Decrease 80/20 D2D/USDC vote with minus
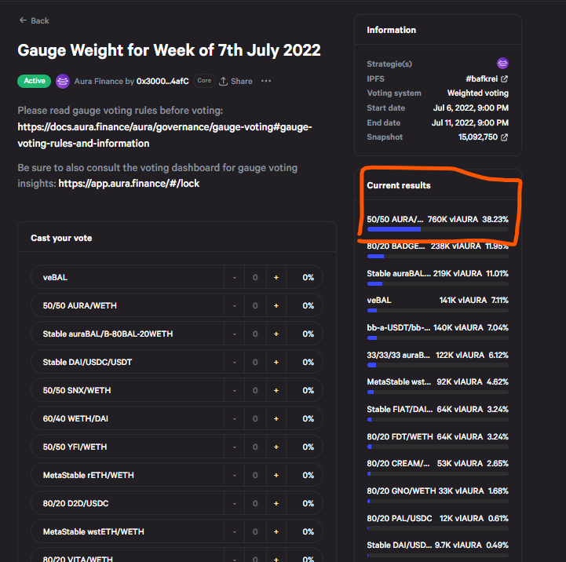Image resolution: width=566 pixels, height=562 pixels. [234, 504]
